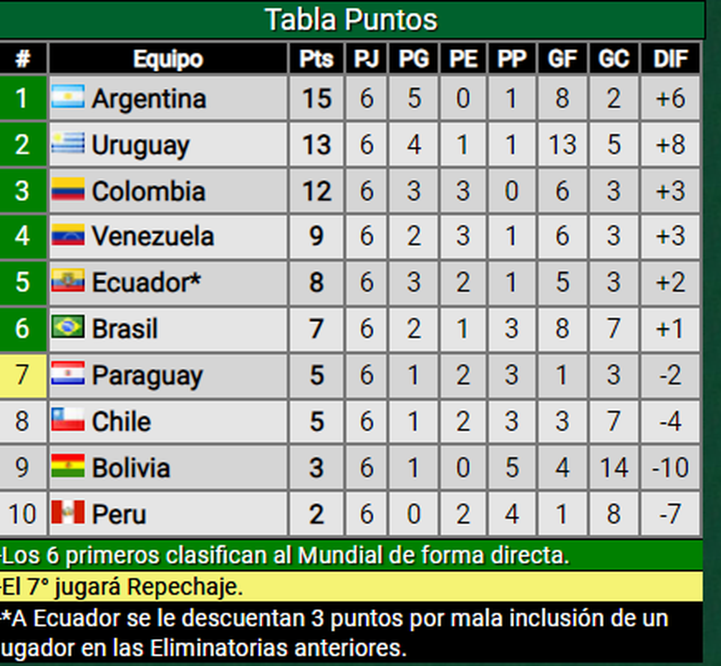
Task: Click the Colombia flag icon
Action: click(67, 190)
